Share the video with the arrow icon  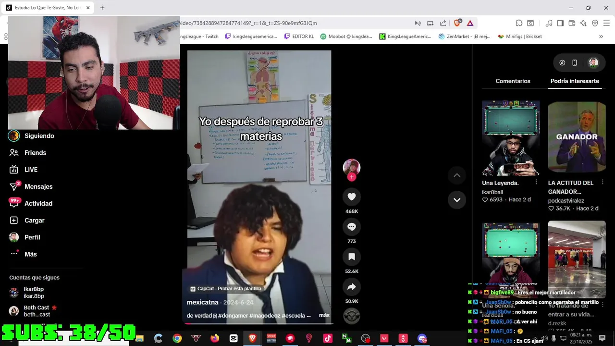tap(352, 287)
